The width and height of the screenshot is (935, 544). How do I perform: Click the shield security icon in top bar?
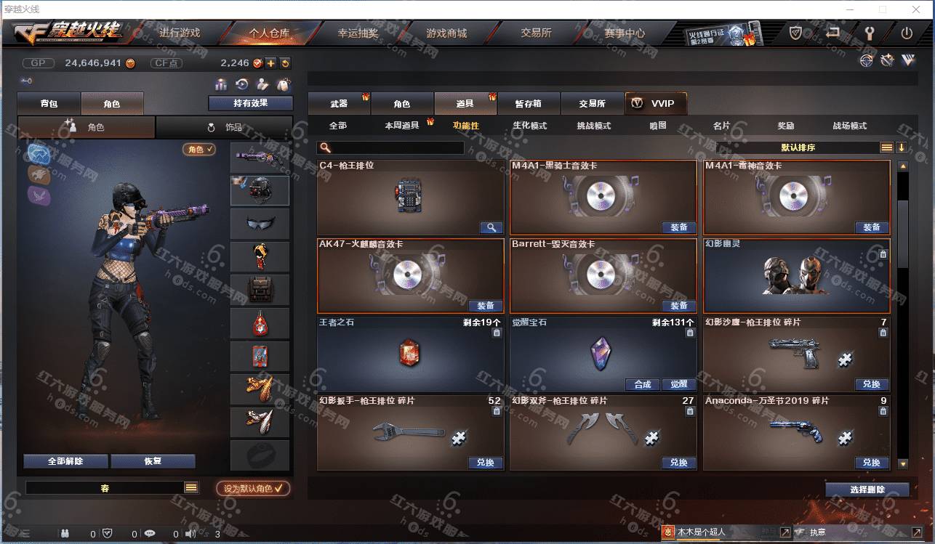[x=796, y=33]
